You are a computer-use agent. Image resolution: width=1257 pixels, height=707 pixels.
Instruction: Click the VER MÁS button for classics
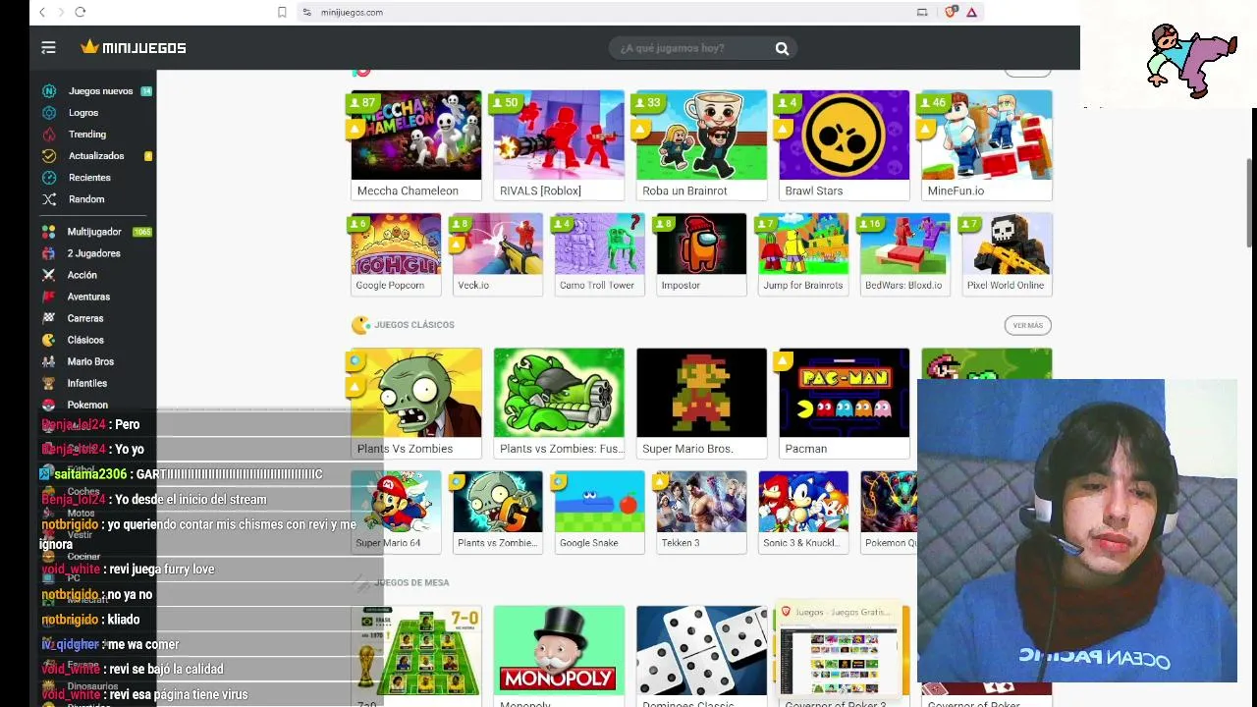pos(1028,325)
